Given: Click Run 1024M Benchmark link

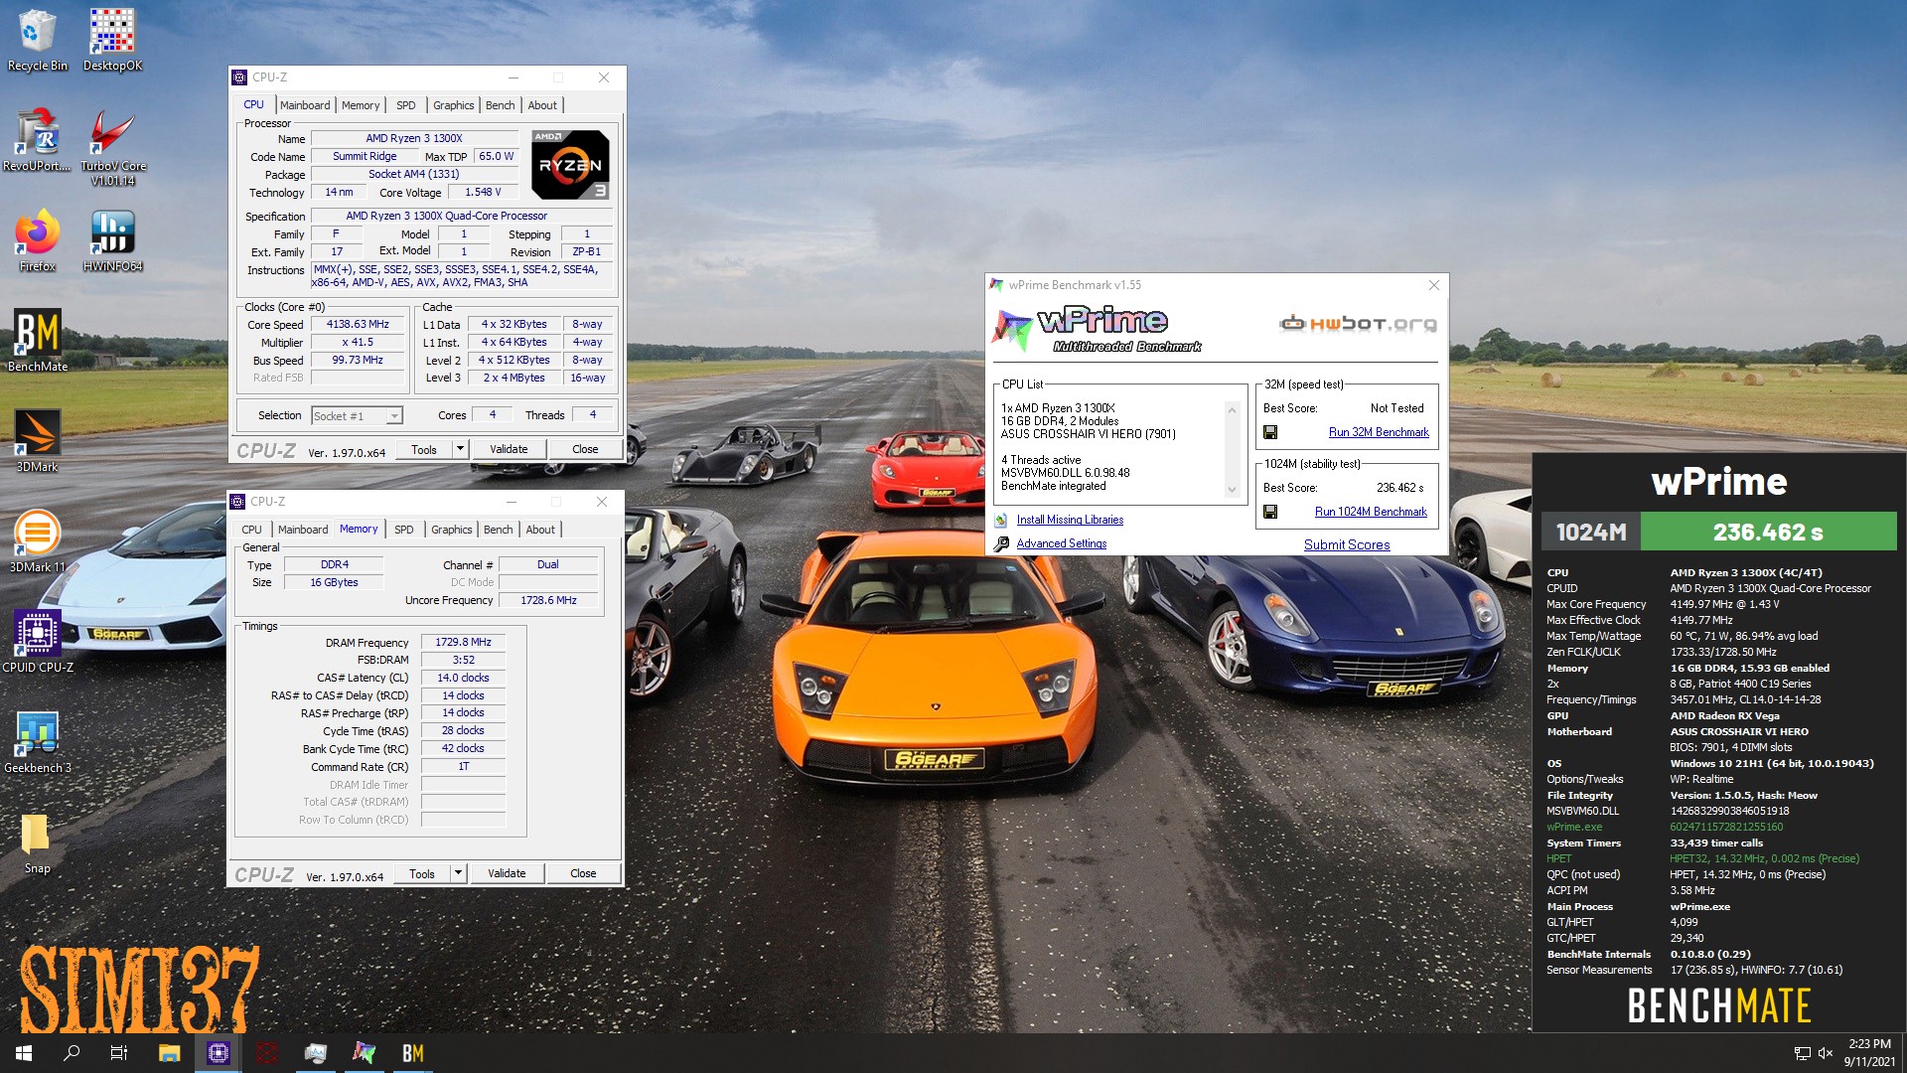Looking at the screenshot, I should 1371,512.
